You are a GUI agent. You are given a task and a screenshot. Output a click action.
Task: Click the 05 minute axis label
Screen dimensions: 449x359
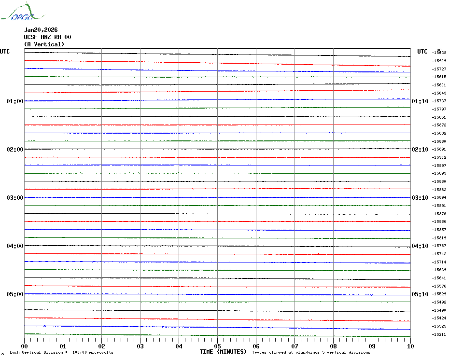218,346
